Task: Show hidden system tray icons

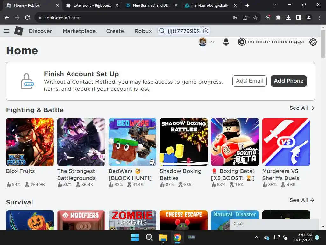Action: click(257, 237)
